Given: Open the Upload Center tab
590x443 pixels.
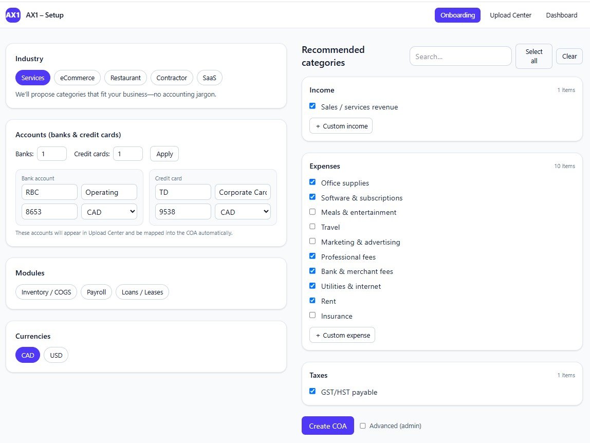Looking at the screenshot, I should [510, 15].
